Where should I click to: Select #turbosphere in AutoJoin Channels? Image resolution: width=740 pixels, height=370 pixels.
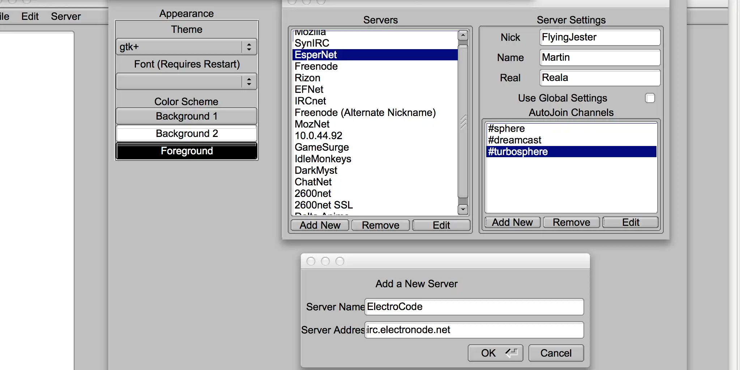(572, 152)
